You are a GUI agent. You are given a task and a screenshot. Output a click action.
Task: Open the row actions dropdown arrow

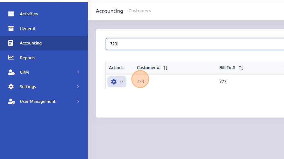point(122,82)
